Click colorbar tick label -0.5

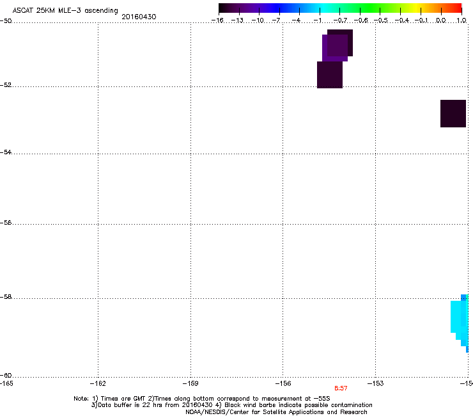pyautogui.click(x=381, y=20)
